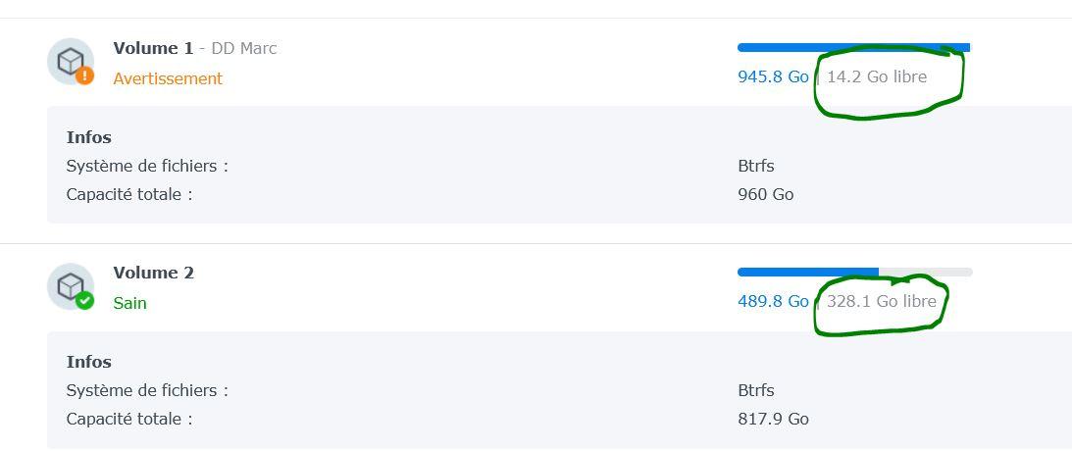This screenshot has height=451, width=1072.
Task: Click the DD Marc volume description
Action: [244, 48]
